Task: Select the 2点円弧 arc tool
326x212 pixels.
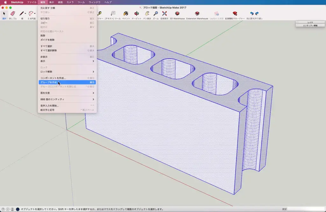Action: tap(31, 14)
